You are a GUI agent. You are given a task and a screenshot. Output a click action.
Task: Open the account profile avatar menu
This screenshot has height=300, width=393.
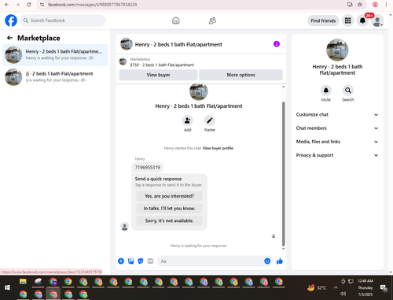coord(377,20)
